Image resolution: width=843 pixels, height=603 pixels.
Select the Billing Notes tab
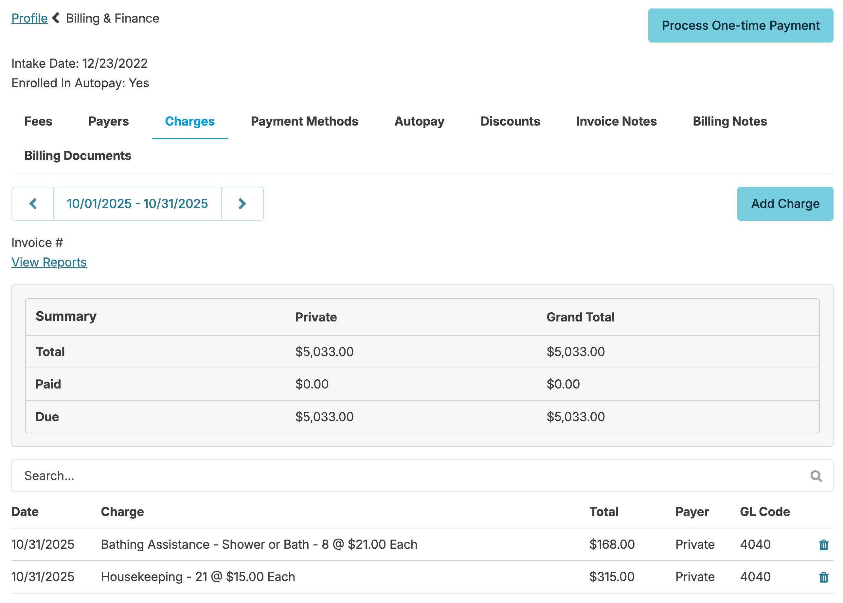pyautogui.click(x=729, y=121)
